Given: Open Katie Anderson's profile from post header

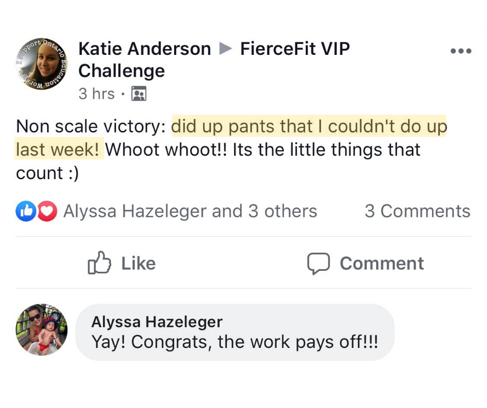Looking at the screenshot, I should pyautogui.click(x=145, y=49).
